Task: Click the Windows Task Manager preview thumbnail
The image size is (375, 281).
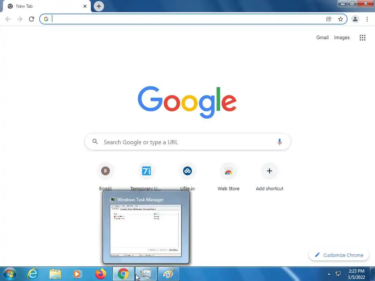Action: click(146, 231)
